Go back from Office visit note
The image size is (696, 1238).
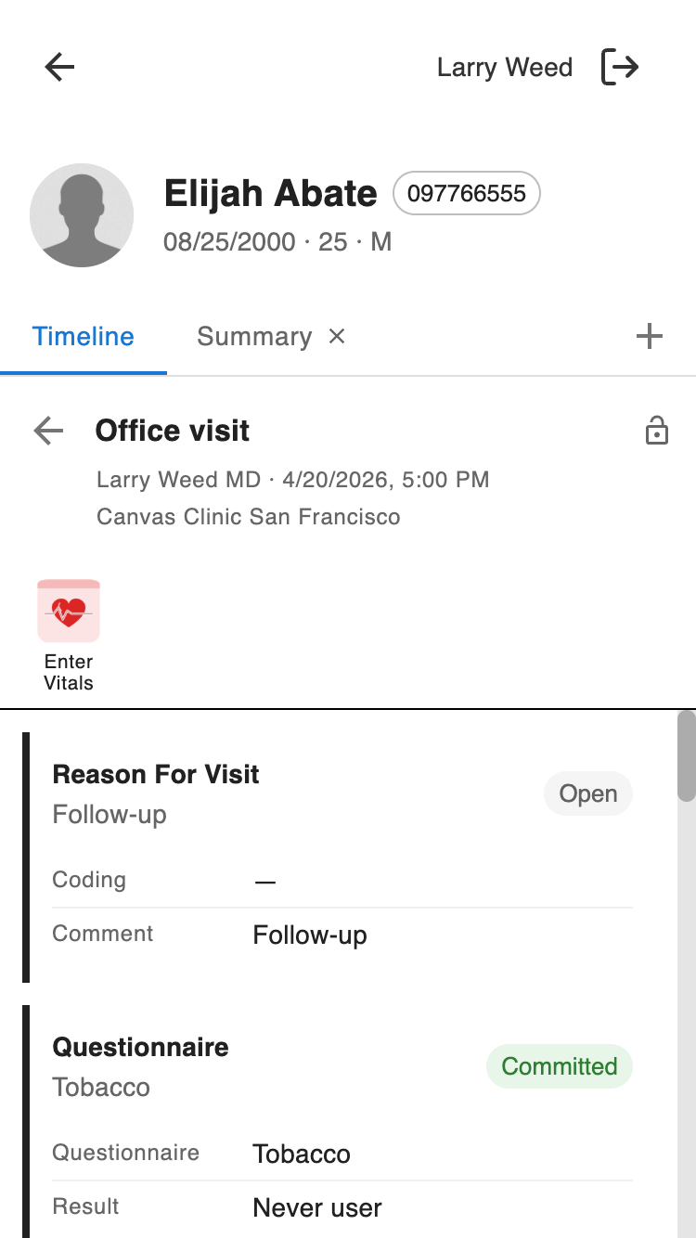point(48,431)
